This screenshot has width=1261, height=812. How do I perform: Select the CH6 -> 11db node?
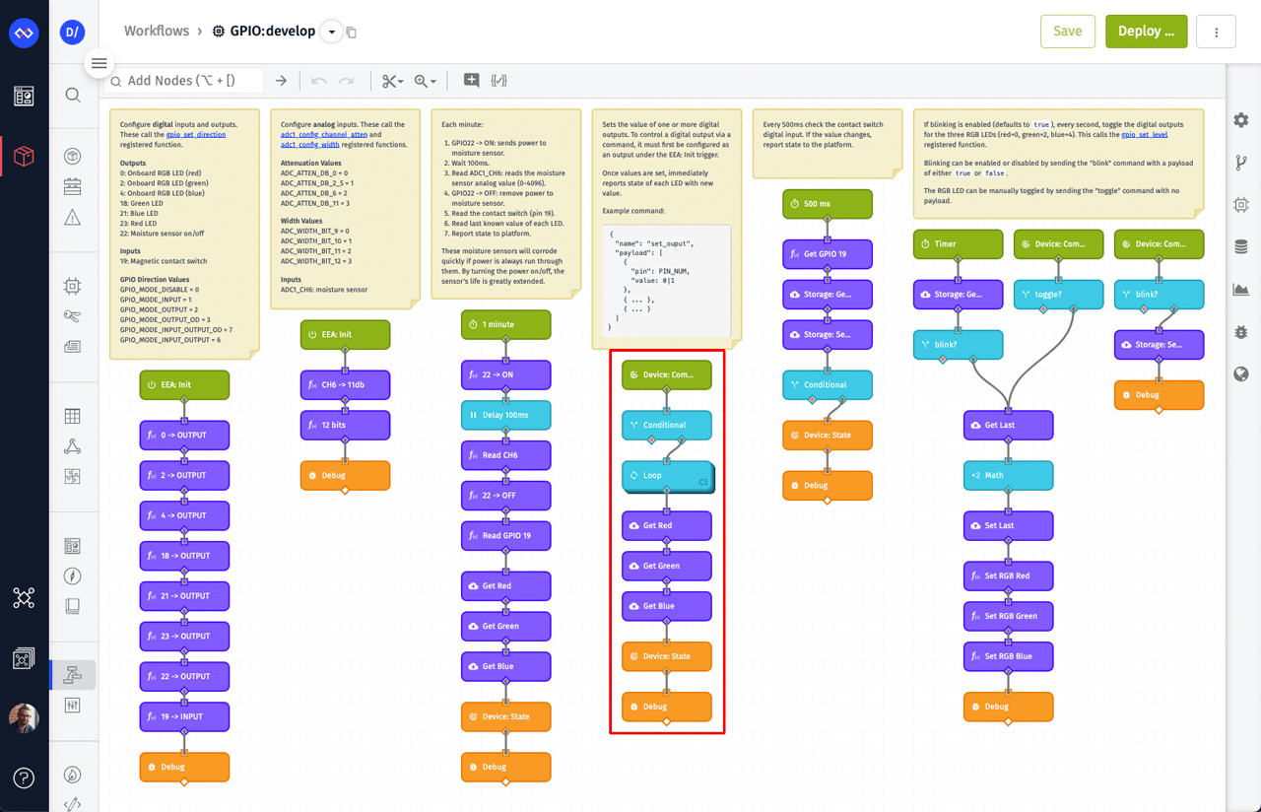[x=345, y=384]
